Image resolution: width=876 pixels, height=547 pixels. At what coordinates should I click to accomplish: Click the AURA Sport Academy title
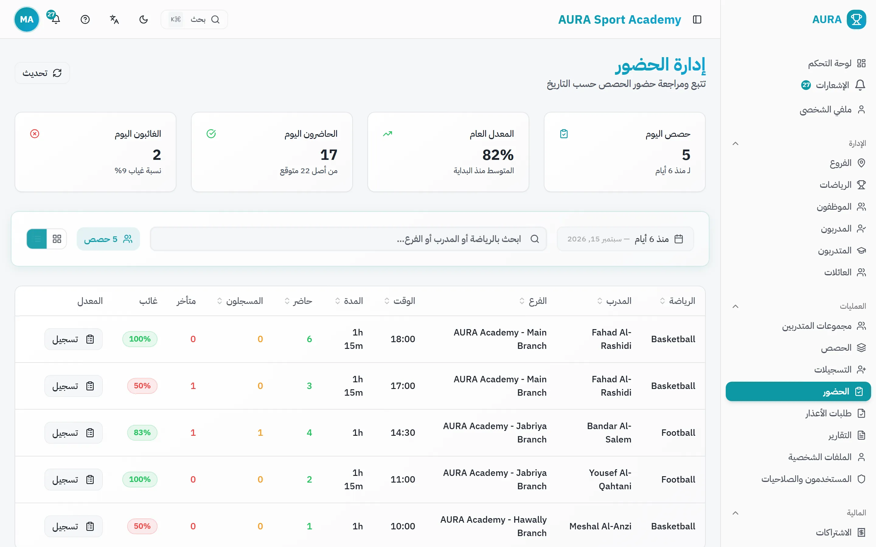(x=619, y=19)
